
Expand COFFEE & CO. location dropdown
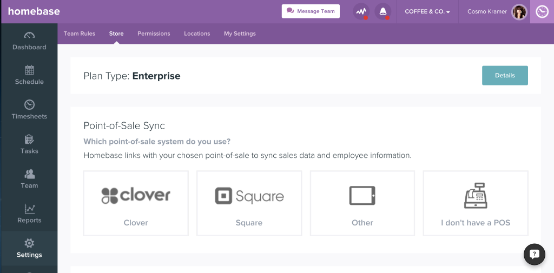pos(427,12)
